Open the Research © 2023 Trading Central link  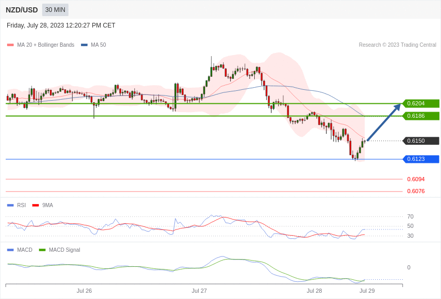(397, 45)
